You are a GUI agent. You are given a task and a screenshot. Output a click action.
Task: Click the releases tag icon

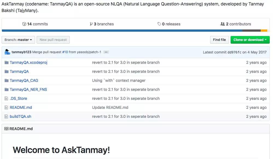click(x=159, y=24)
